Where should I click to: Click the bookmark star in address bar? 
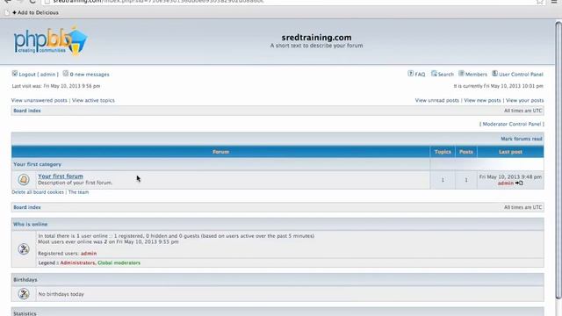540,2
